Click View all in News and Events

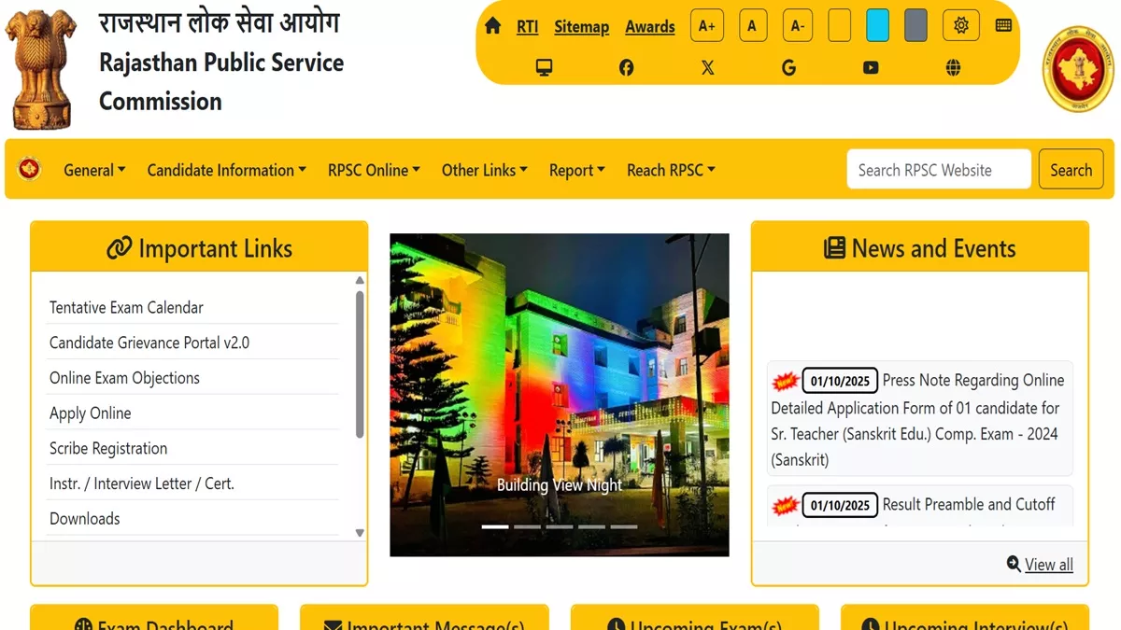[x=1048, y=565]
